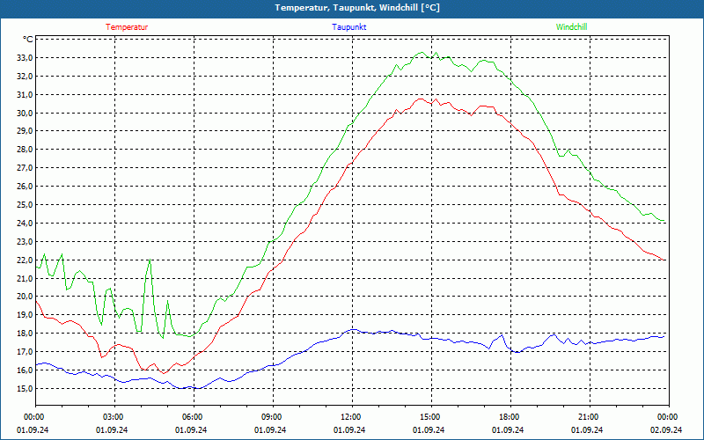This screenshot has width=704, height=440.
Task: Click the 30,0 y-axis label
Action: point(25,113)
